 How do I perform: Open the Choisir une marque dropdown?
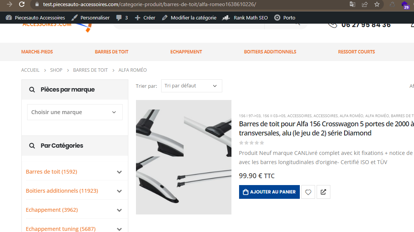[x=75, y=112]
